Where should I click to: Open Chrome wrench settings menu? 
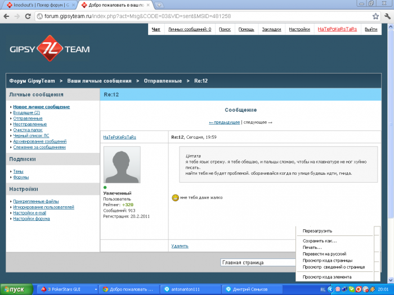point(387,16)
